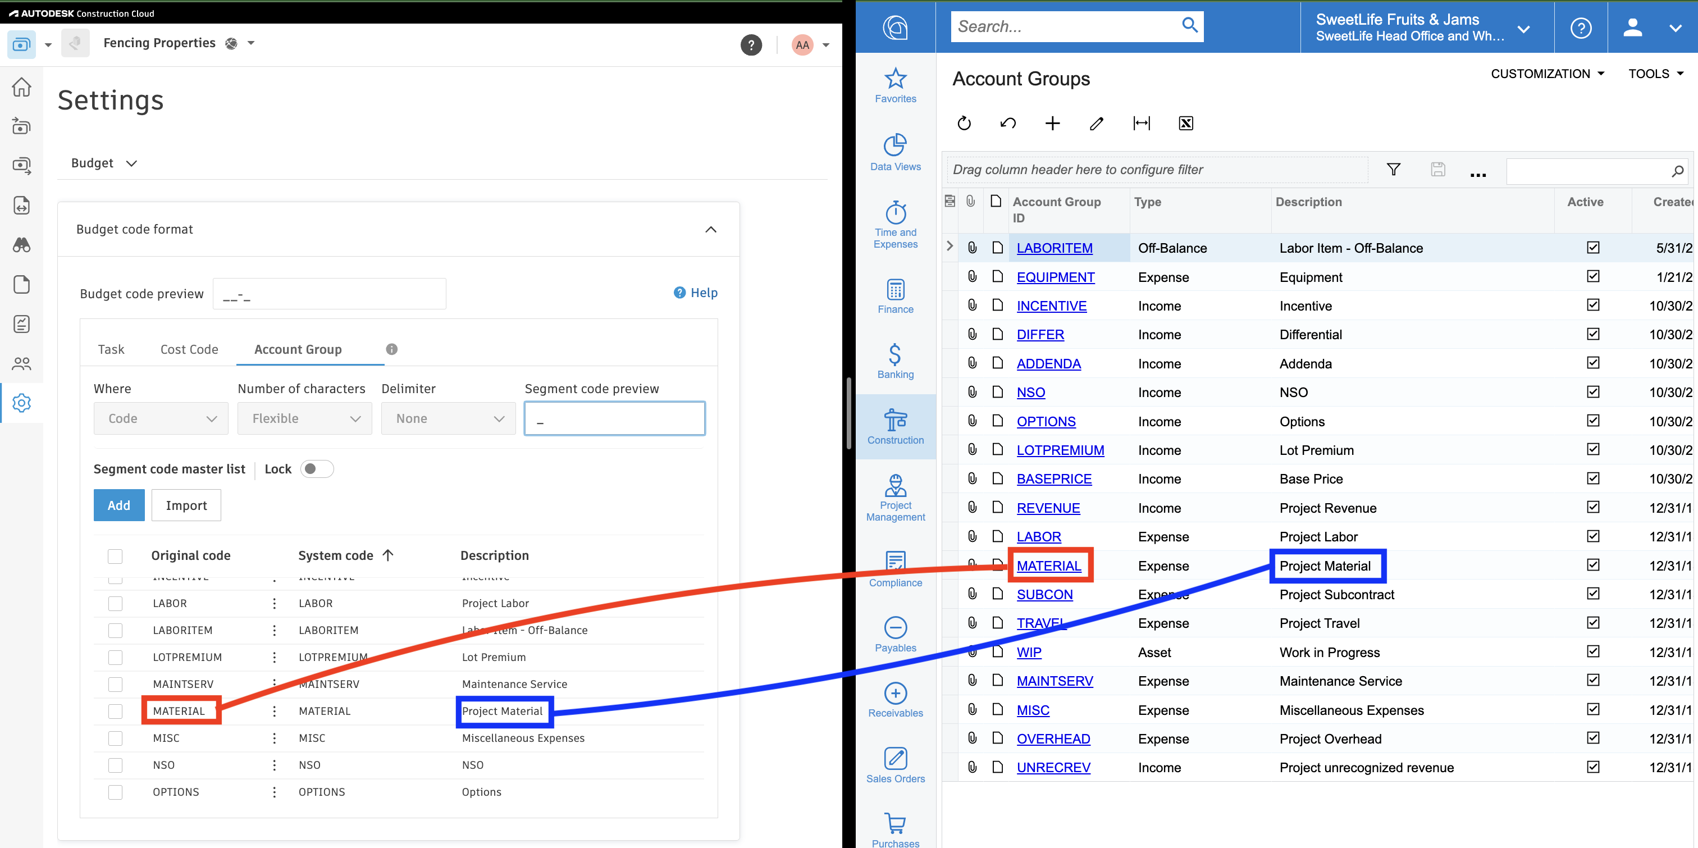Toggle the Segment code master list Lock switch

(316, 469)
